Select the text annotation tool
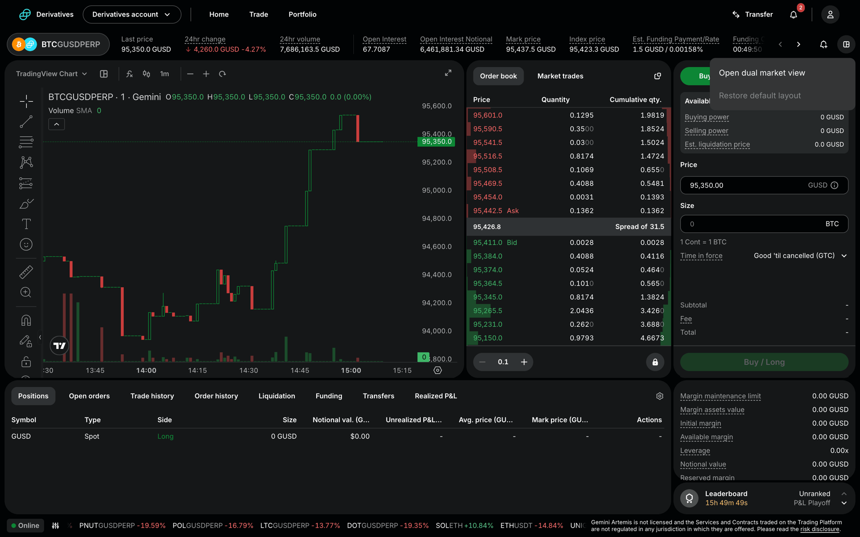 click(x=26, y=224)
